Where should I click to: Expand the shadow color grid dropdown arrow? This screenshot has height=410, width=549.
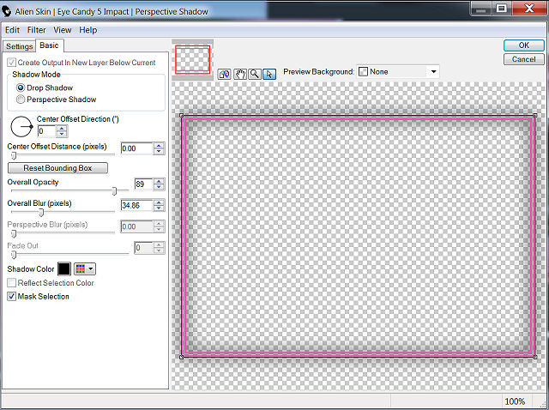tap(91, 268)
